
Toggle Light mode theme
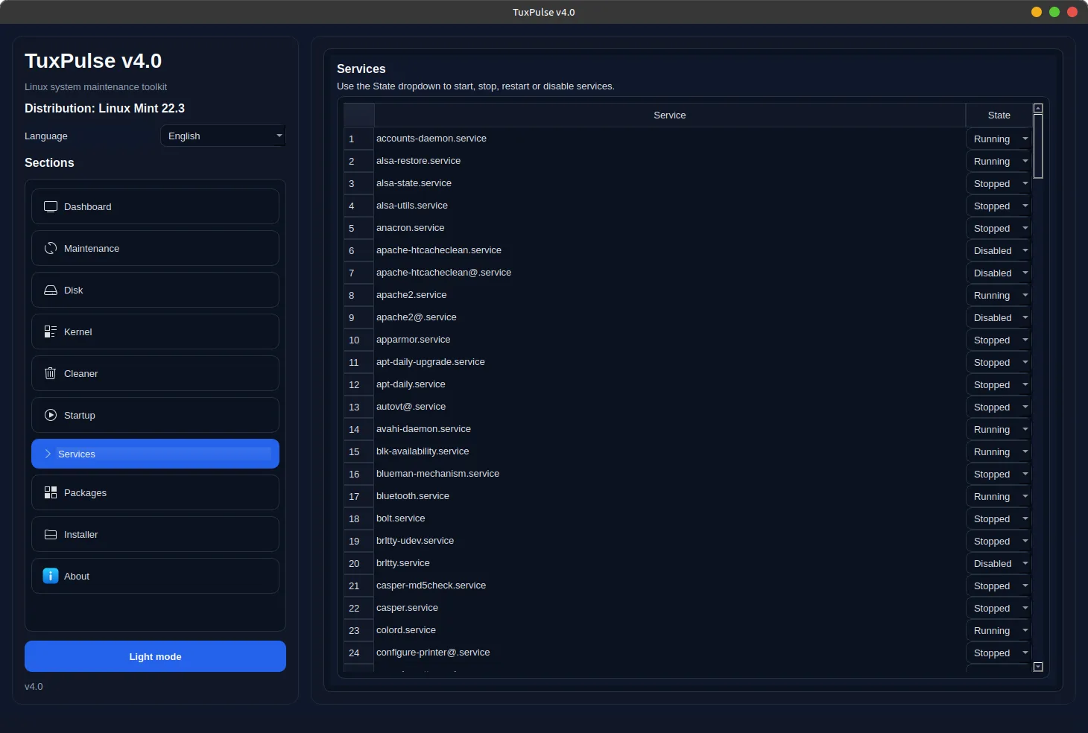pos(155,656)
